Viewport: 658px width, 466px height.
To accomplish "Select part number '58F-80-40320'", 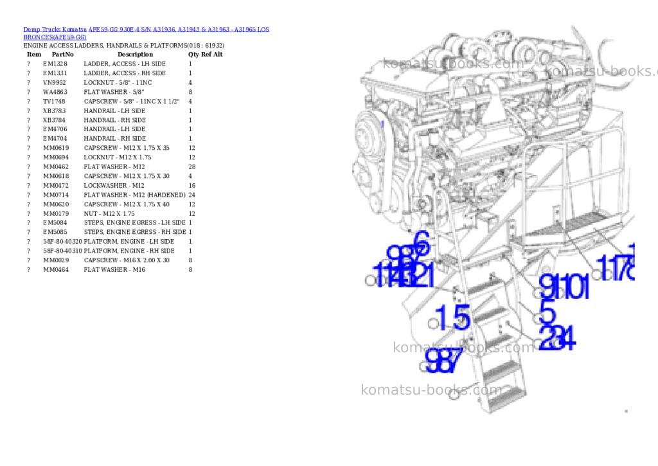I will pos(62,242).
